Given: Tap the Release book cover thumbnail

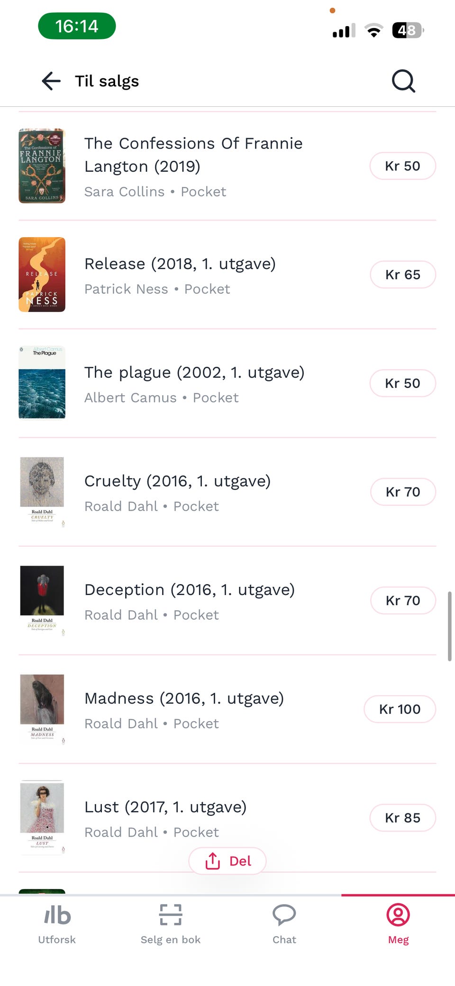Looking at the screenshot, I should (x=42, y=274).
